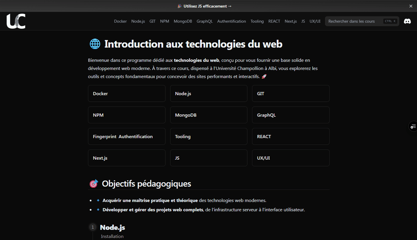Open the Node.js course card

208,93
